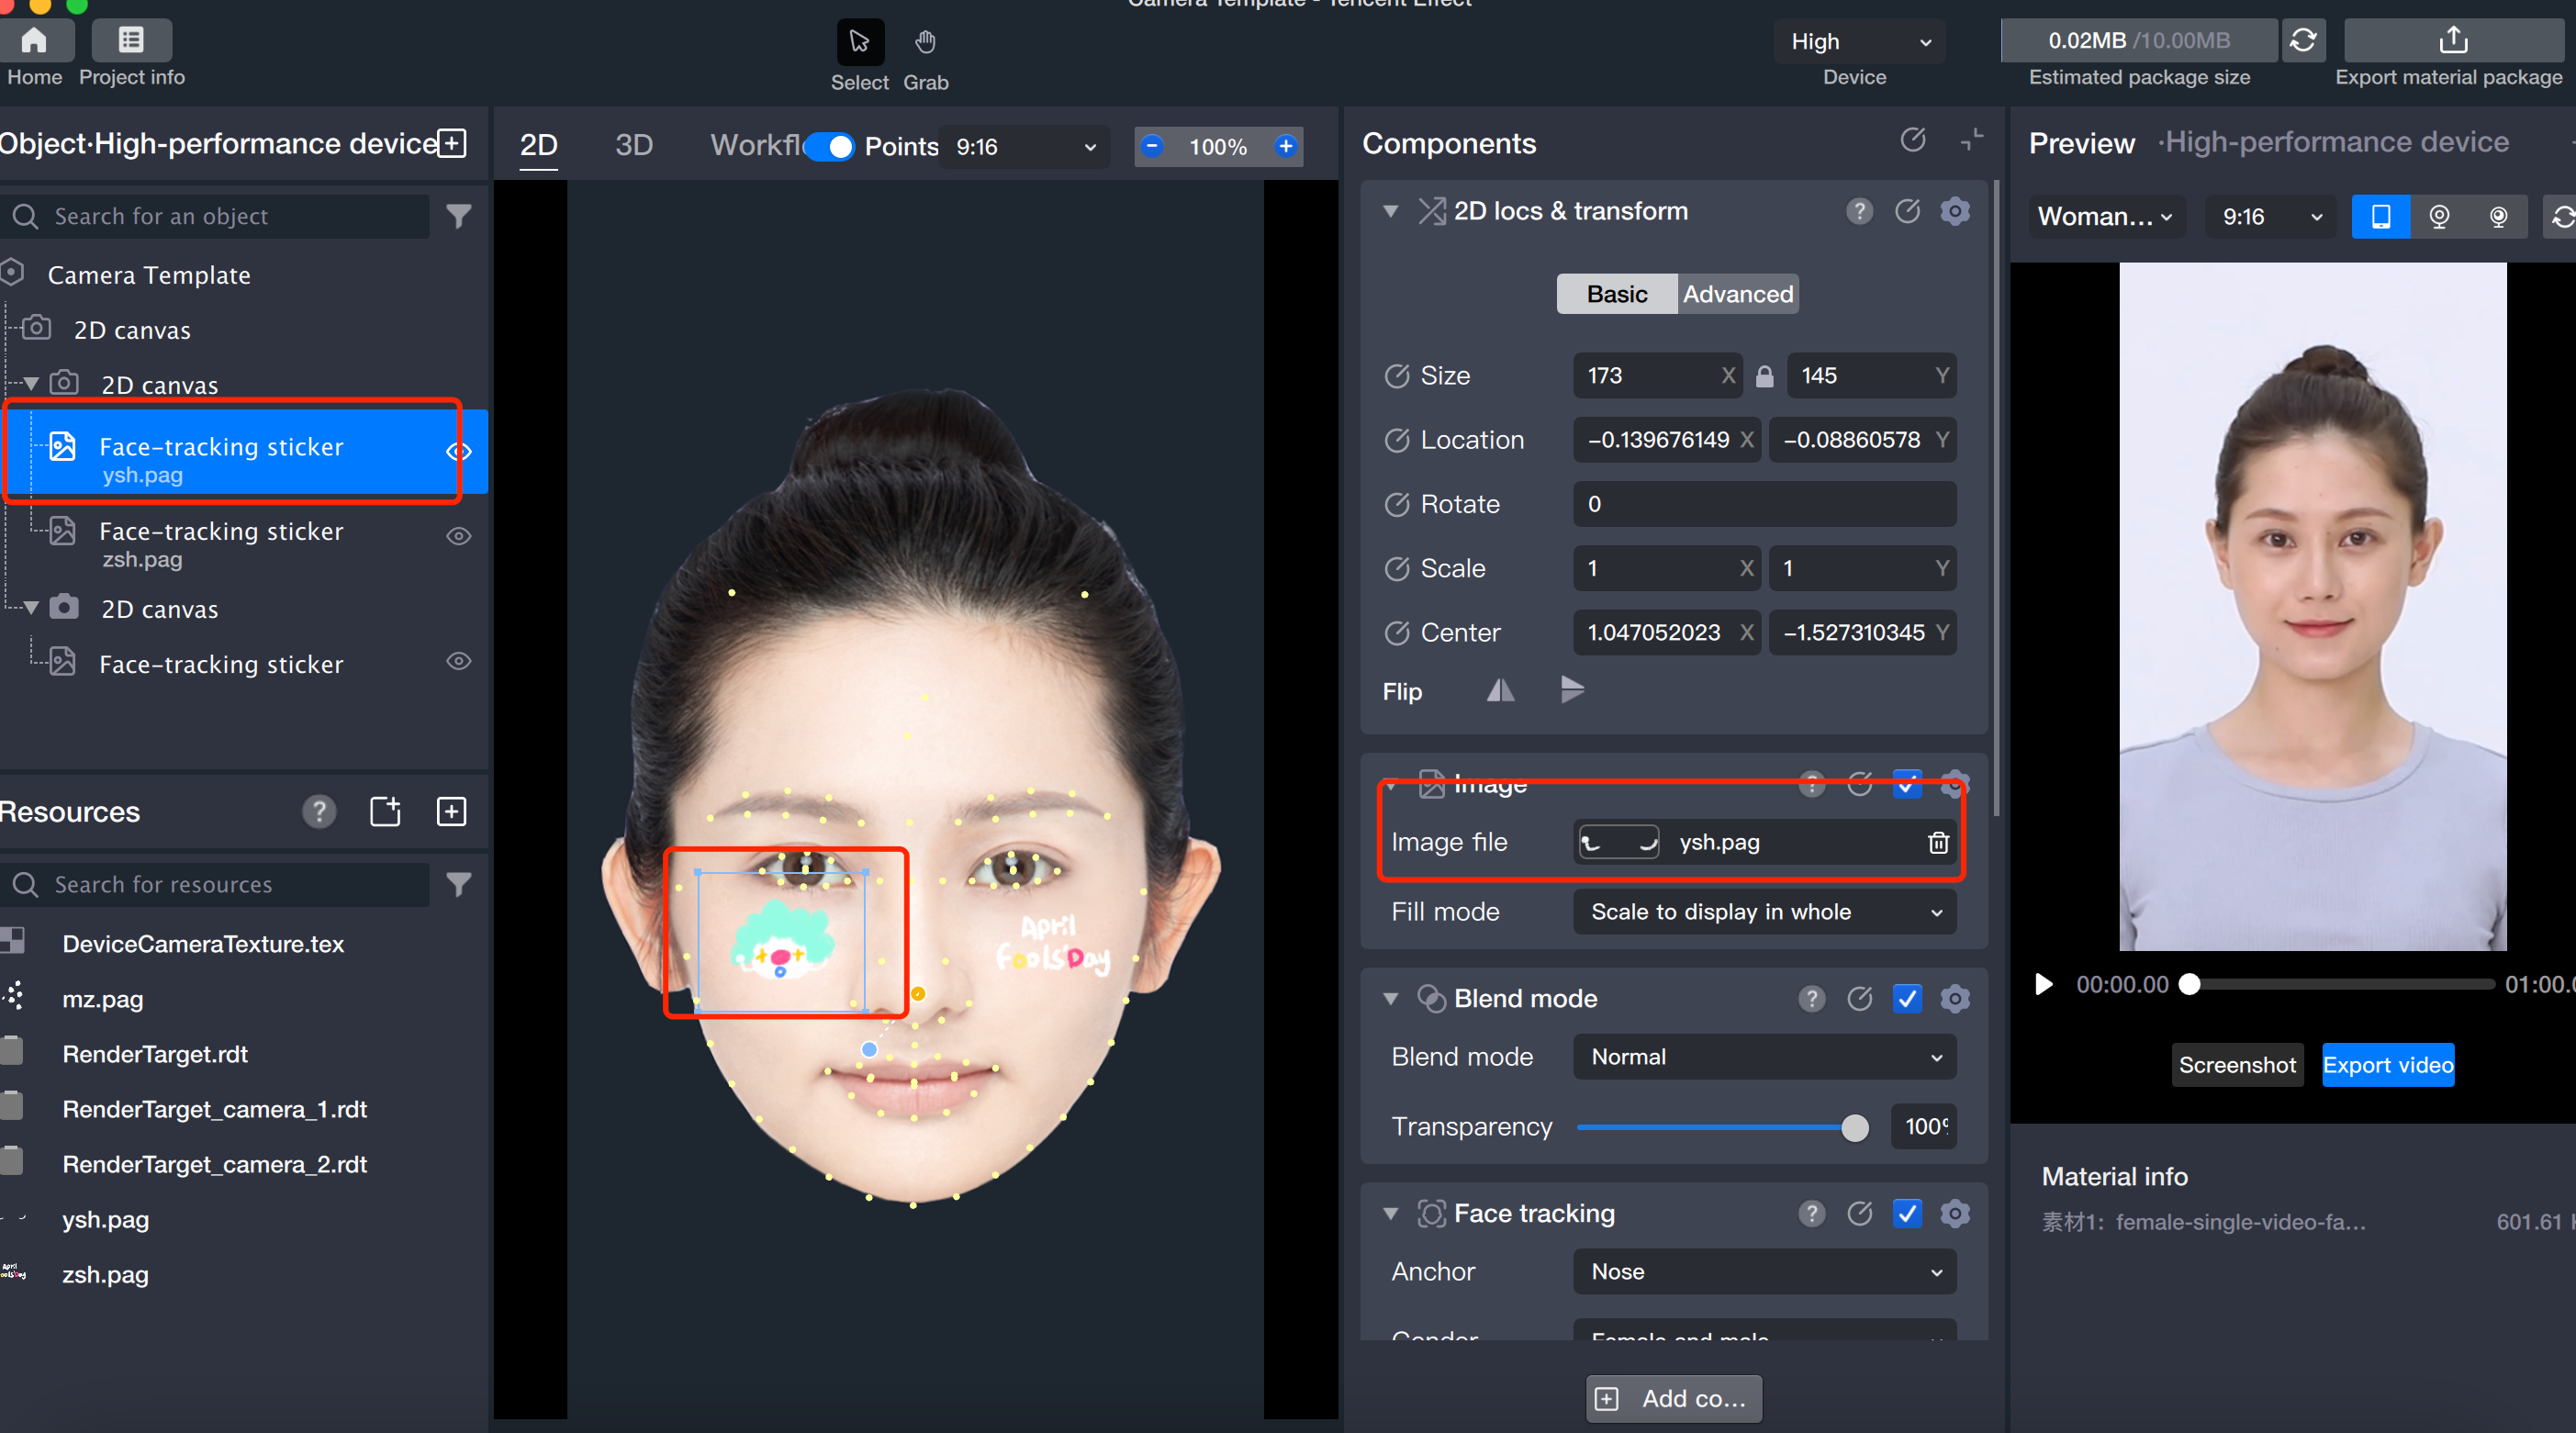Hide the zsh.pag face-tracking sticker
The image size is (2576, 1433).
point(459,536)
